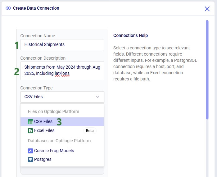Click the Beta badge next to Excel Files
This screenshot has height=177, width=217.
coord(90,131)
